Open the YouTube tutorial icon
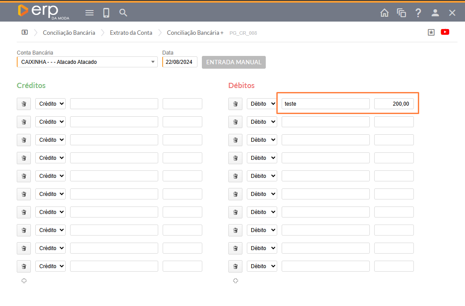Screen dimensions: 465x306 445,32
